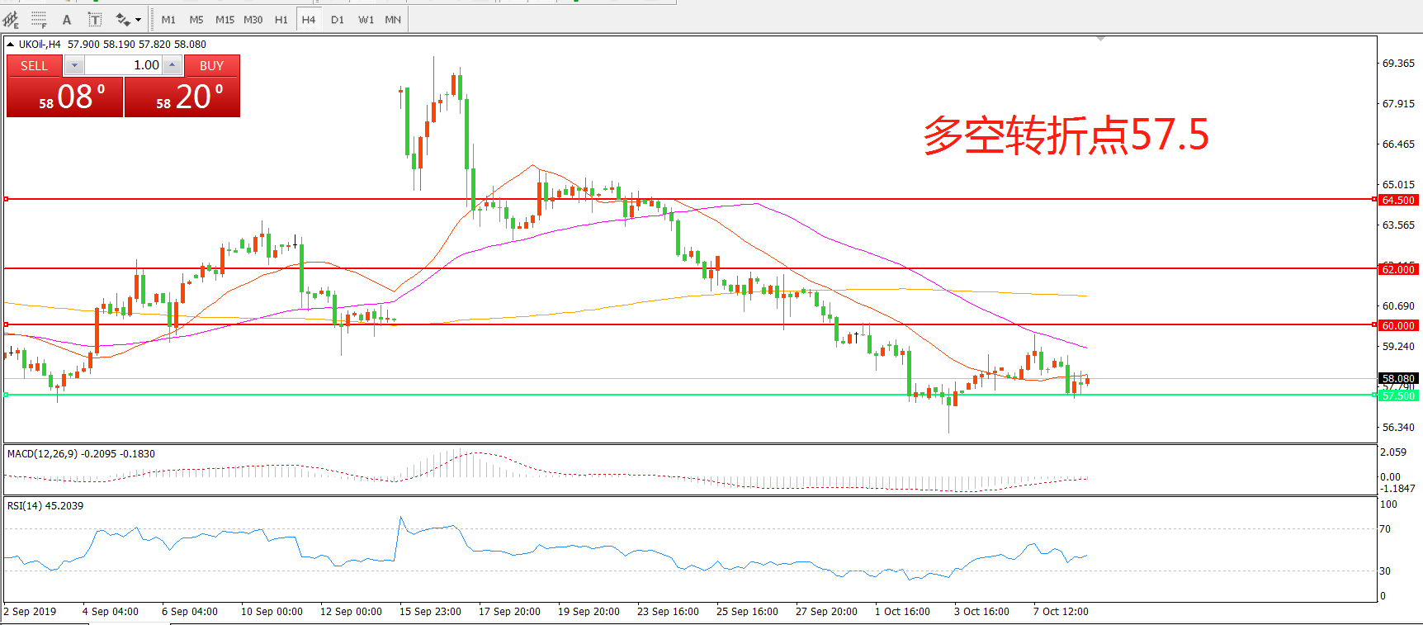Switch chart to M1 timeframe
This screenshot has width=1423, height=625.
click(168, 20)
